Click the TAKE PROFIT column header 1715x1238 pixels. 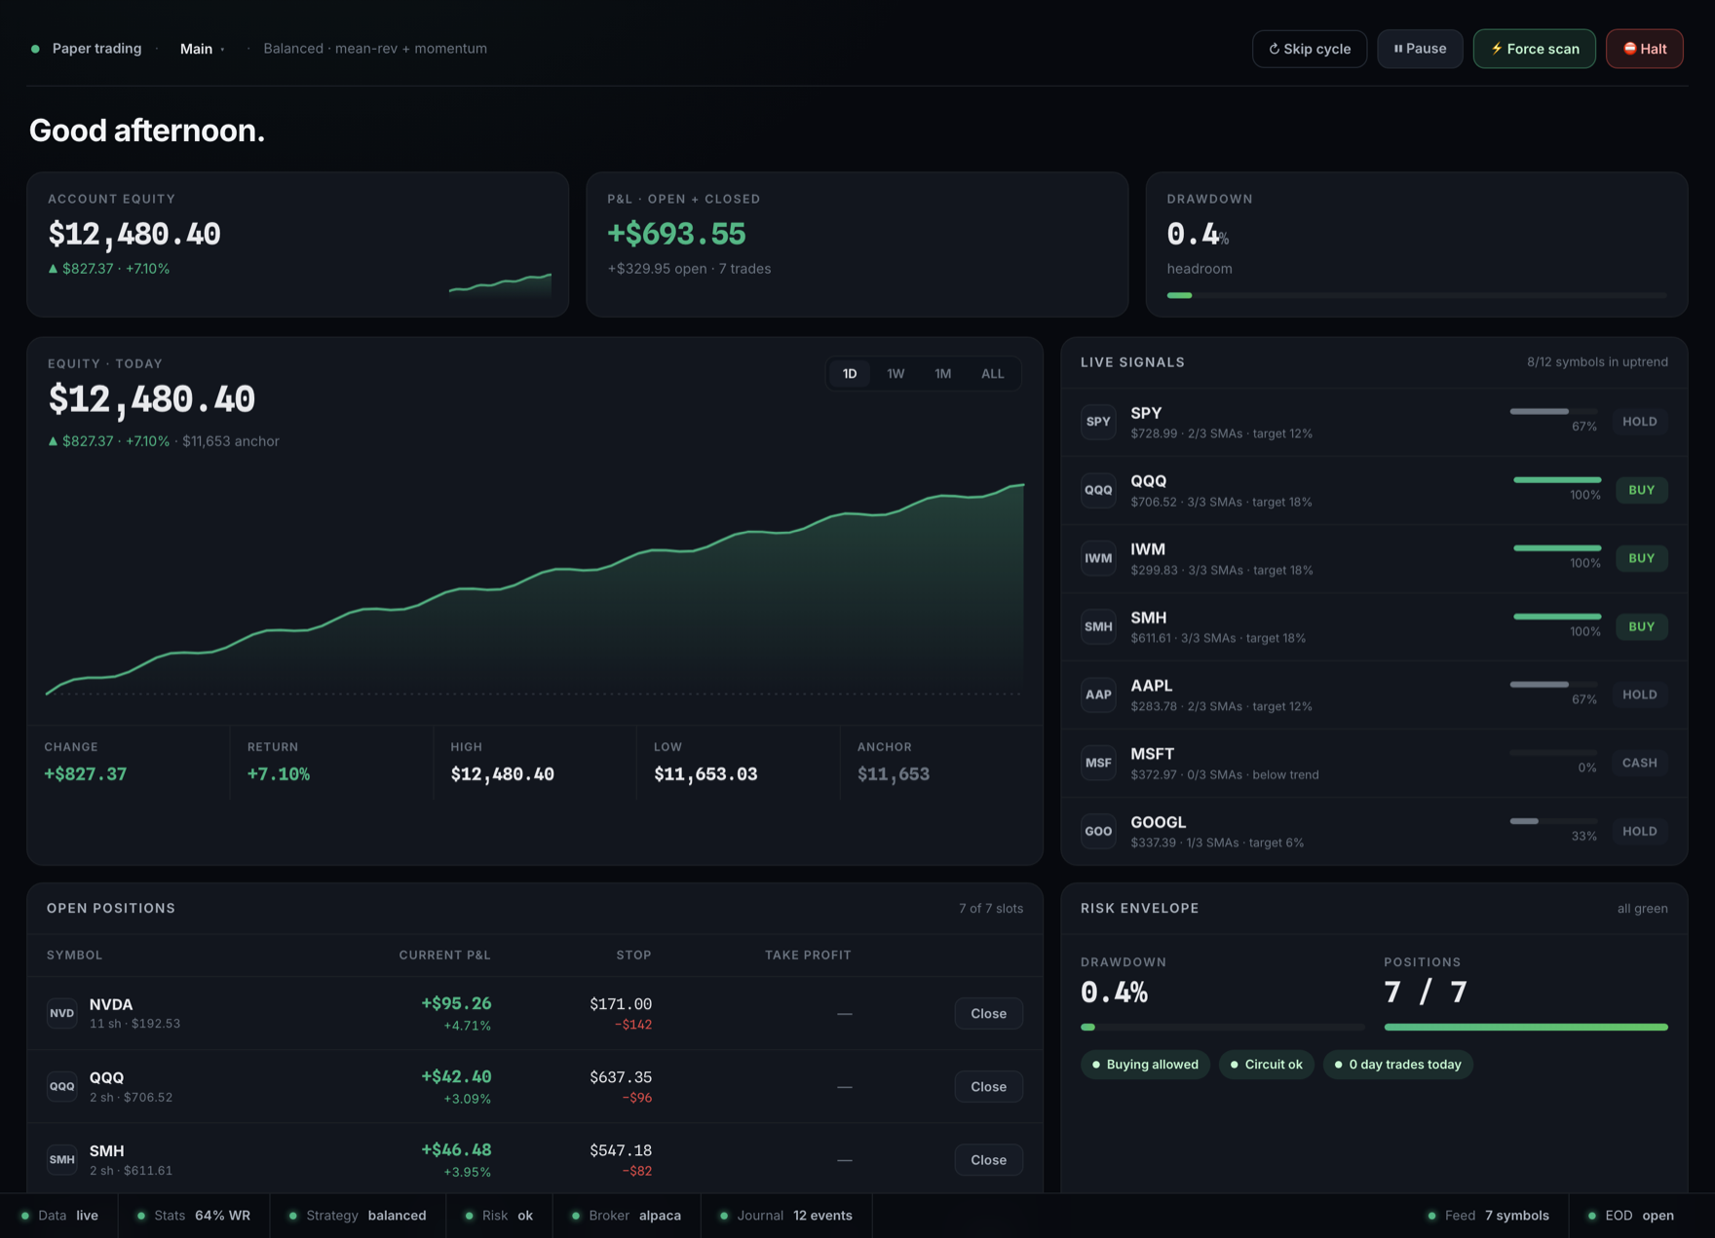(808, 956)
